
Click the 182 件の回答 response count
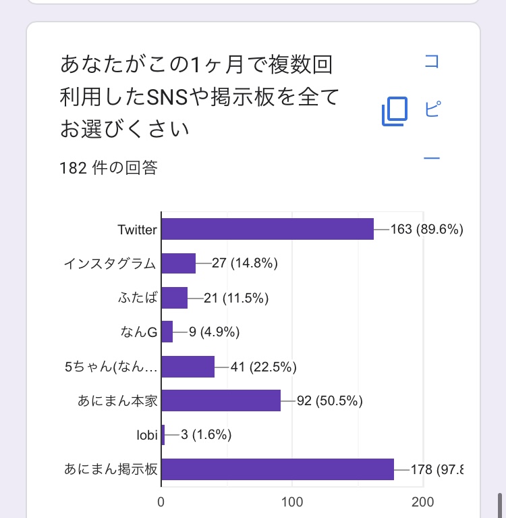(109, 168)
